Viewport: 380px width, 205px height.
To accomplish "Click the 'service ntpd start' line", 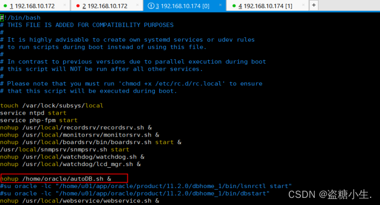I will (33, 113).
